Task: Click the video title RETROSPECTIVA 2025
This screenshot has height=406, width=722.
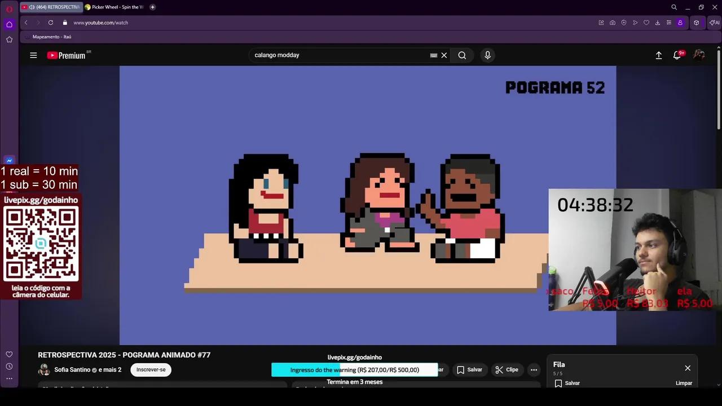Action: 124,355
